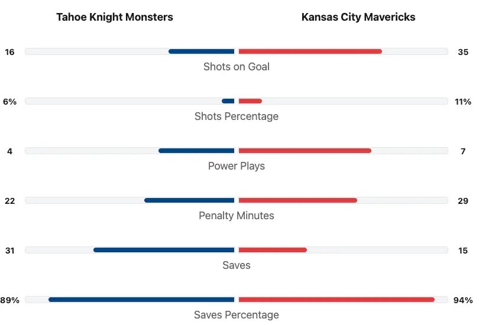
Task: Click Kansas City's 35 shots on goal value
Action: pyautogui.click(x=463, y=52)
